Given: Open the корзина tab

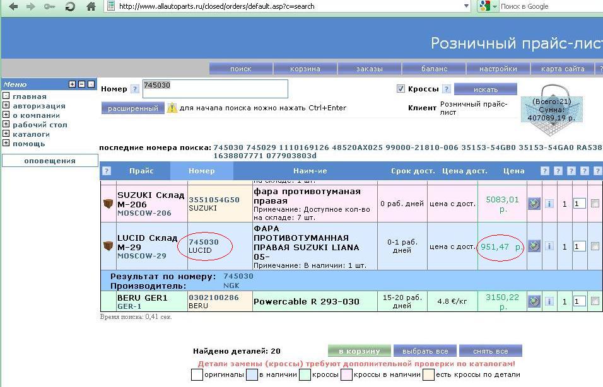Looking at the screenshot, I should coord(305,69).
